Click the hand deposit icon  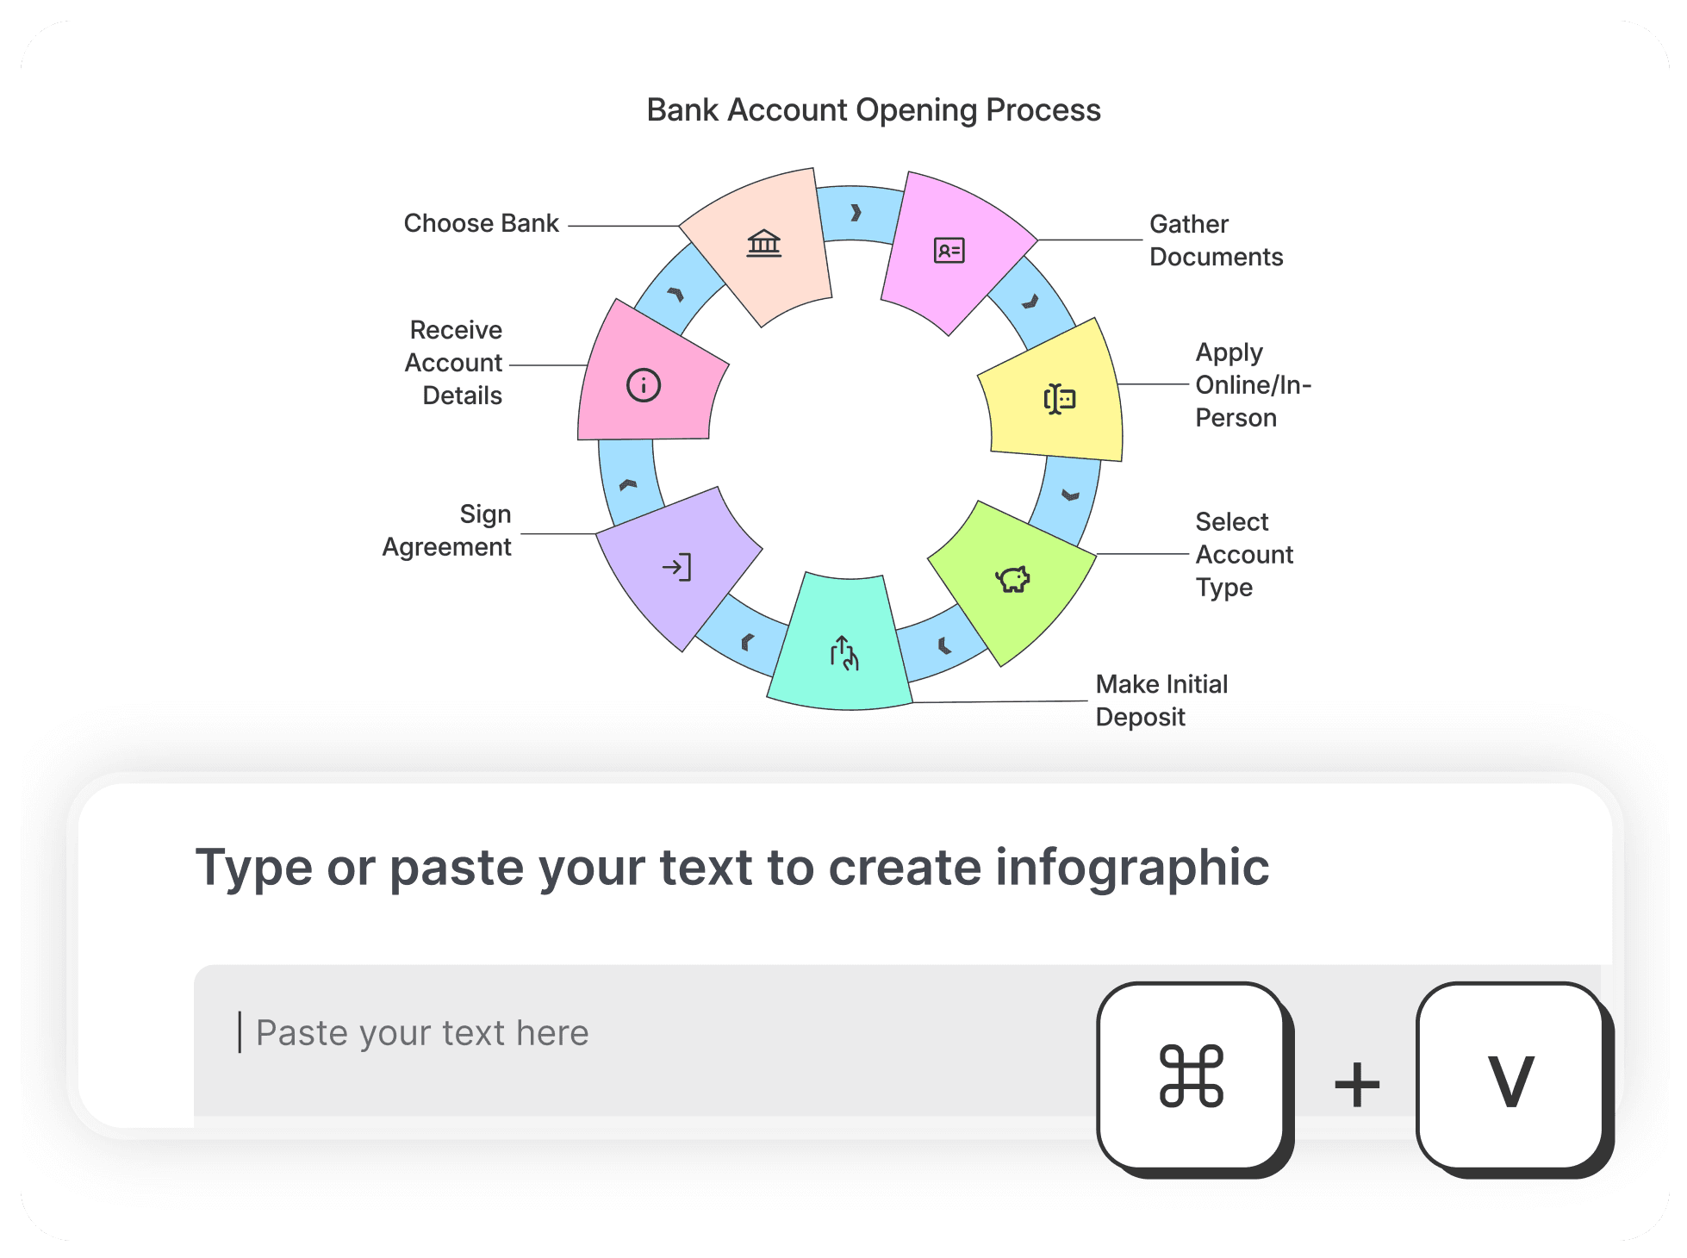tap(843, 653)
